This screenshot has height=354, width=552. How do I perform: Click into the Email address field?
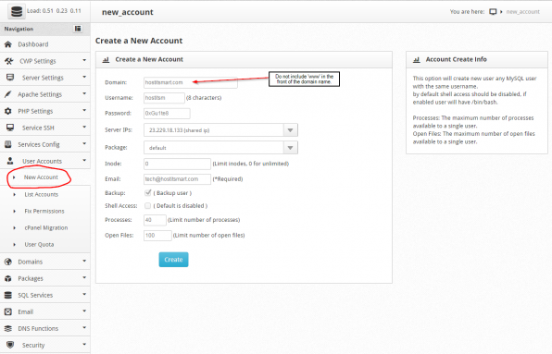click(x=177, y=179)
